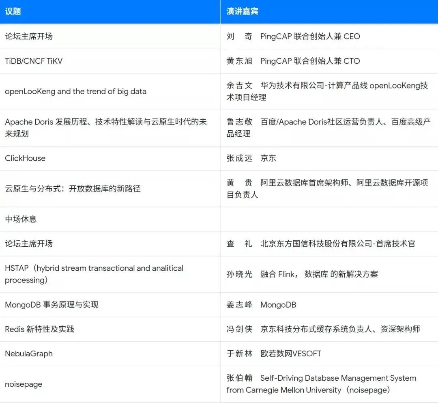The width and height of the screenshot is (438, 403).
Task: Select the speaker cell 张成远 京东
Action: 329,158
